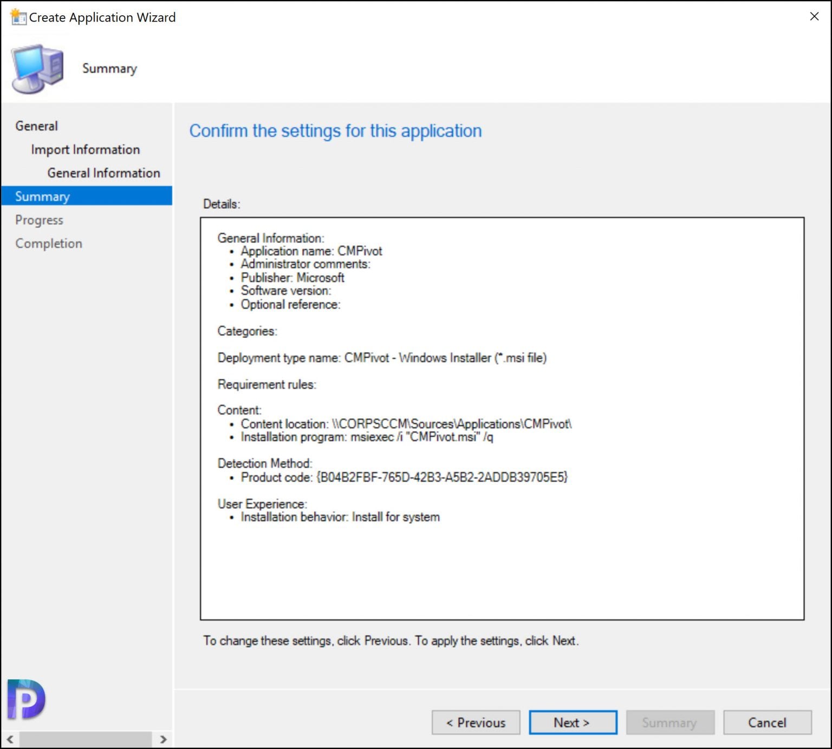The height and width of the screenshot is (749, 832).
Task: Click the sidebar horizontal scrollbar thumb
Action: 86,739
